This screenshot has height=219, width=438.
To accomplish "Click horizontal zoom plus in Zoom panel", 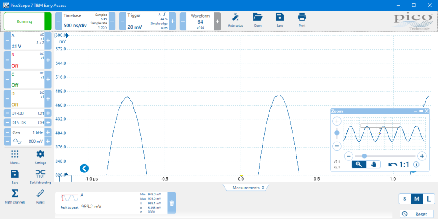I will click(422, 156).
